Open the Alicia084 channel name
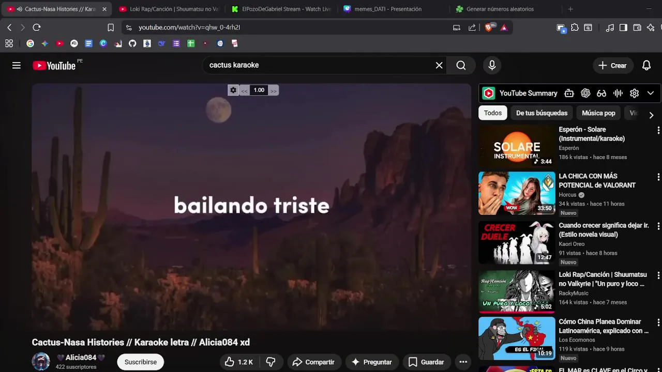 (81, 358)
